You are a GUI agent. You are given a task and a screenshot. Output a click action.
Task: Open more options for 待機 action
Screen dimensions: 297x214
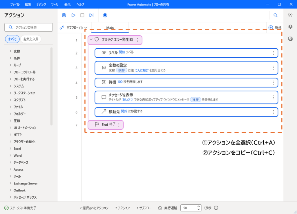click(x=273, y=83)
